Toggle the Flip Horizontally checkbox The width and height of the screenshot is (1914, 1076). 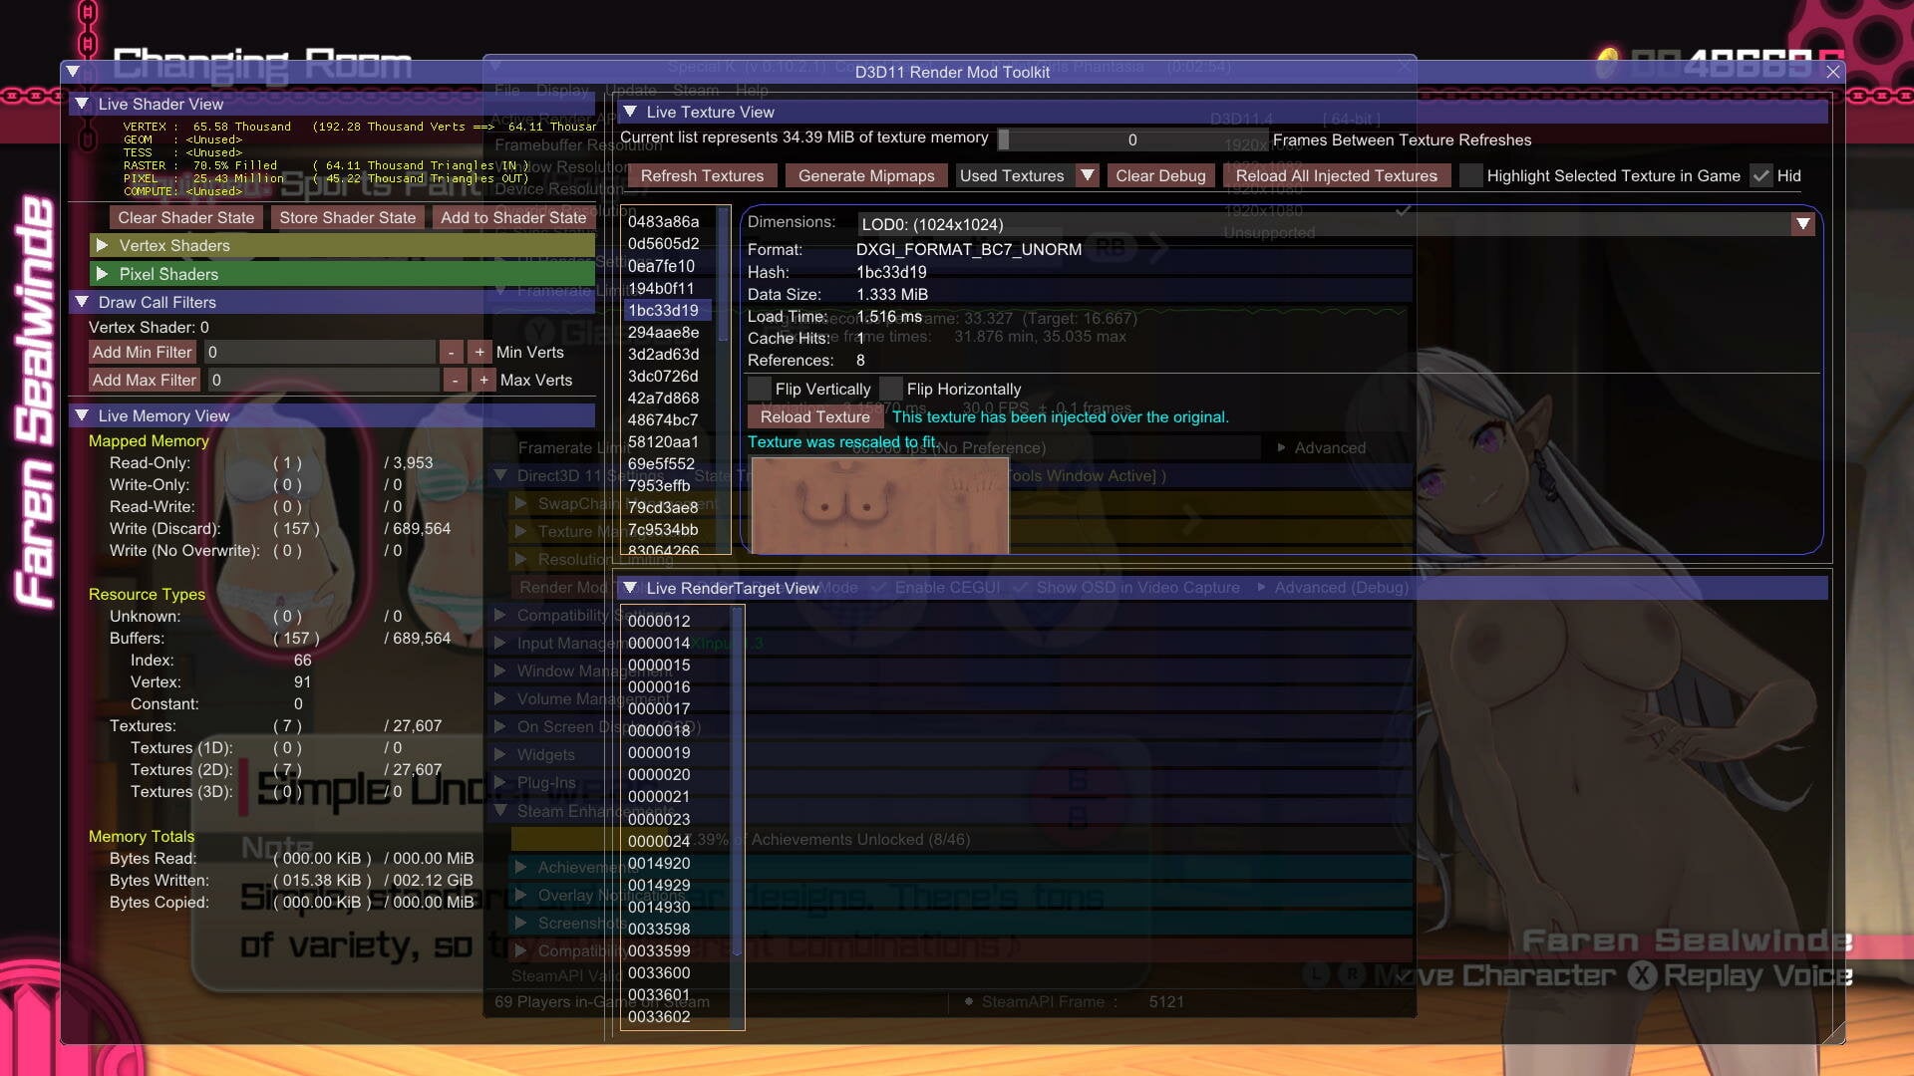point(891,389)
